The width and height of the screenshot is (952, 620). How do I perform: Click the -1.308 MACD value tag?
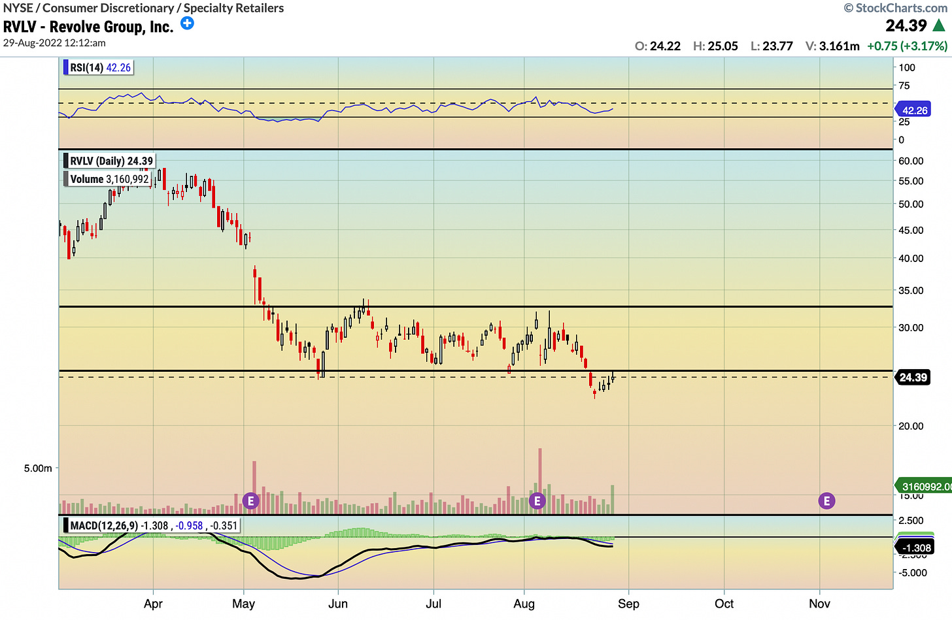pyautogui.click(x=914, y=547)
